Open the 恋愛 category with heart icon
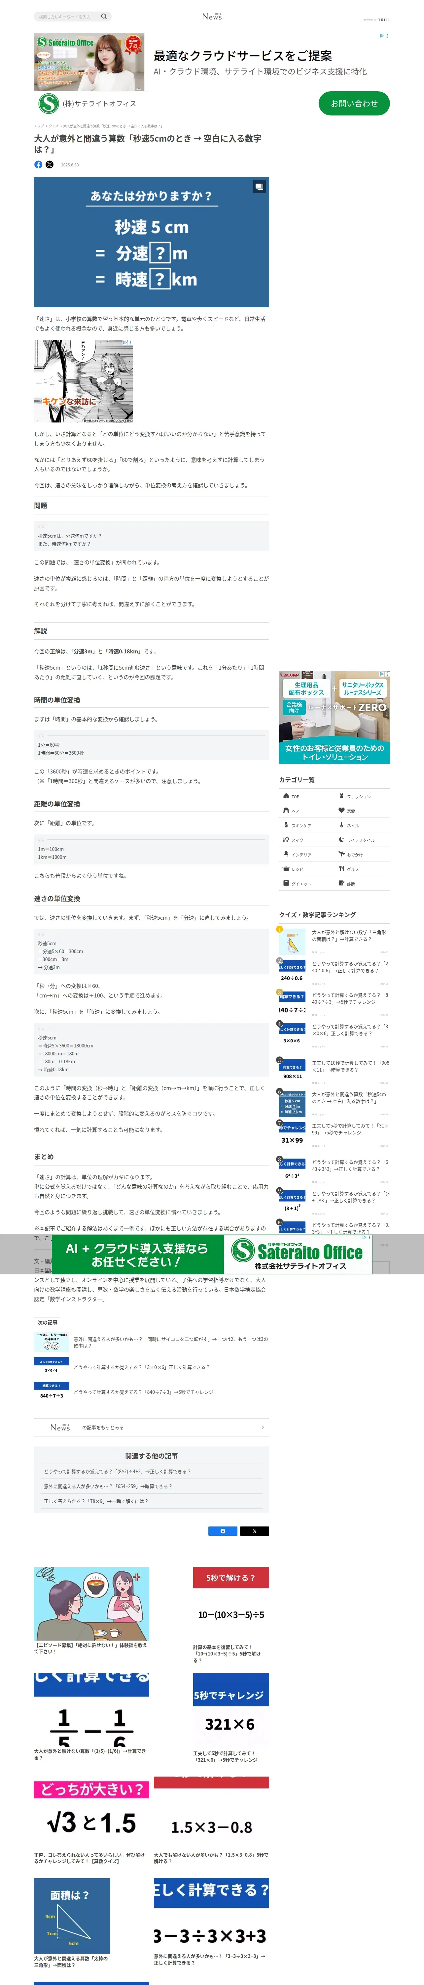The height and width of the screenshot is (1985, 424). pyautogui.click(x=363, y=811)
